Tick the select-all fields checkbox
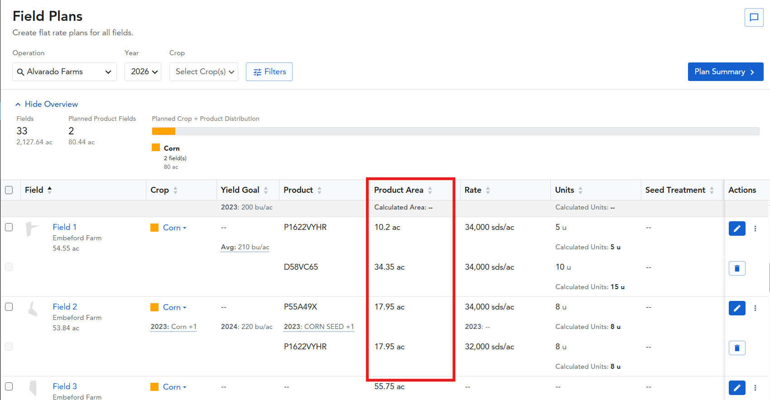Screen dimensions: 770x400 tap(9, 190)
